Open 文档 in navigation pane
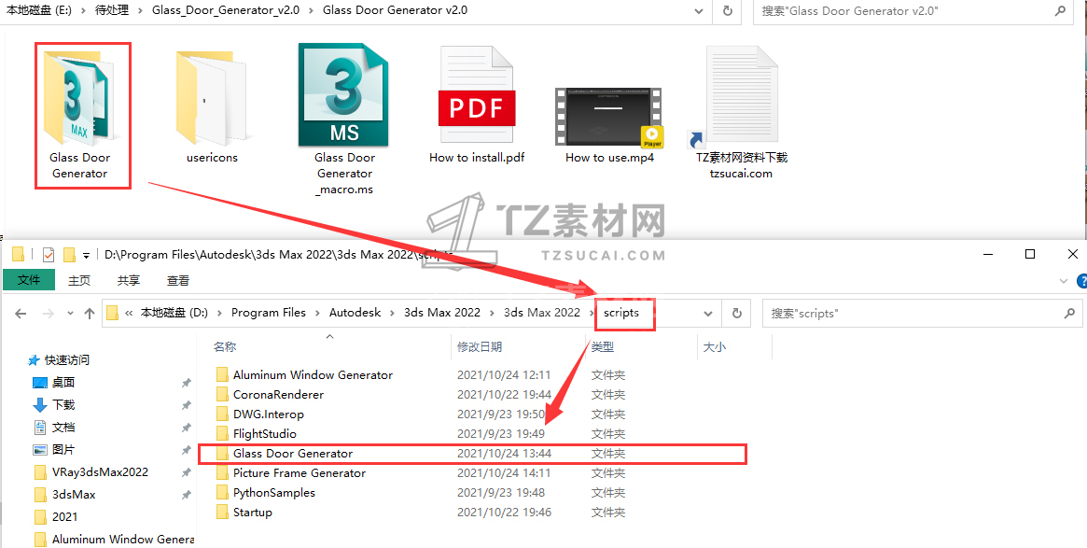Image resolution: width=1087 pixels, height=548 pixels. coord(63,428)
